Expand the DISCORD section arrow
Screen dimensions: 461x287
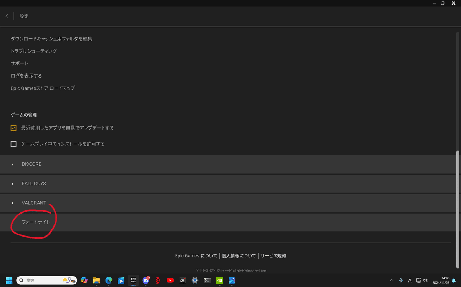coord(13,164)
